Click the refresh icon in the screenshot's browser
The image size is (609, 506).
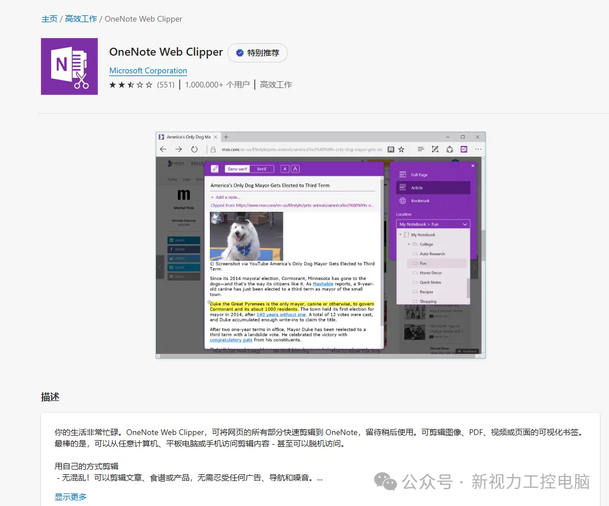point(194,149)
